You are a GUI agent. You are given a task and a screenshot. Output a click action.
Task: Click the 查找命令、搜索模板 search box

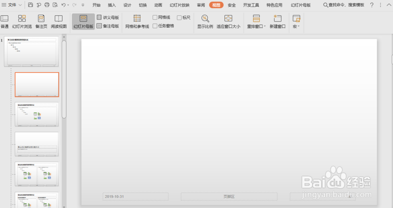[x=343, y=5]
